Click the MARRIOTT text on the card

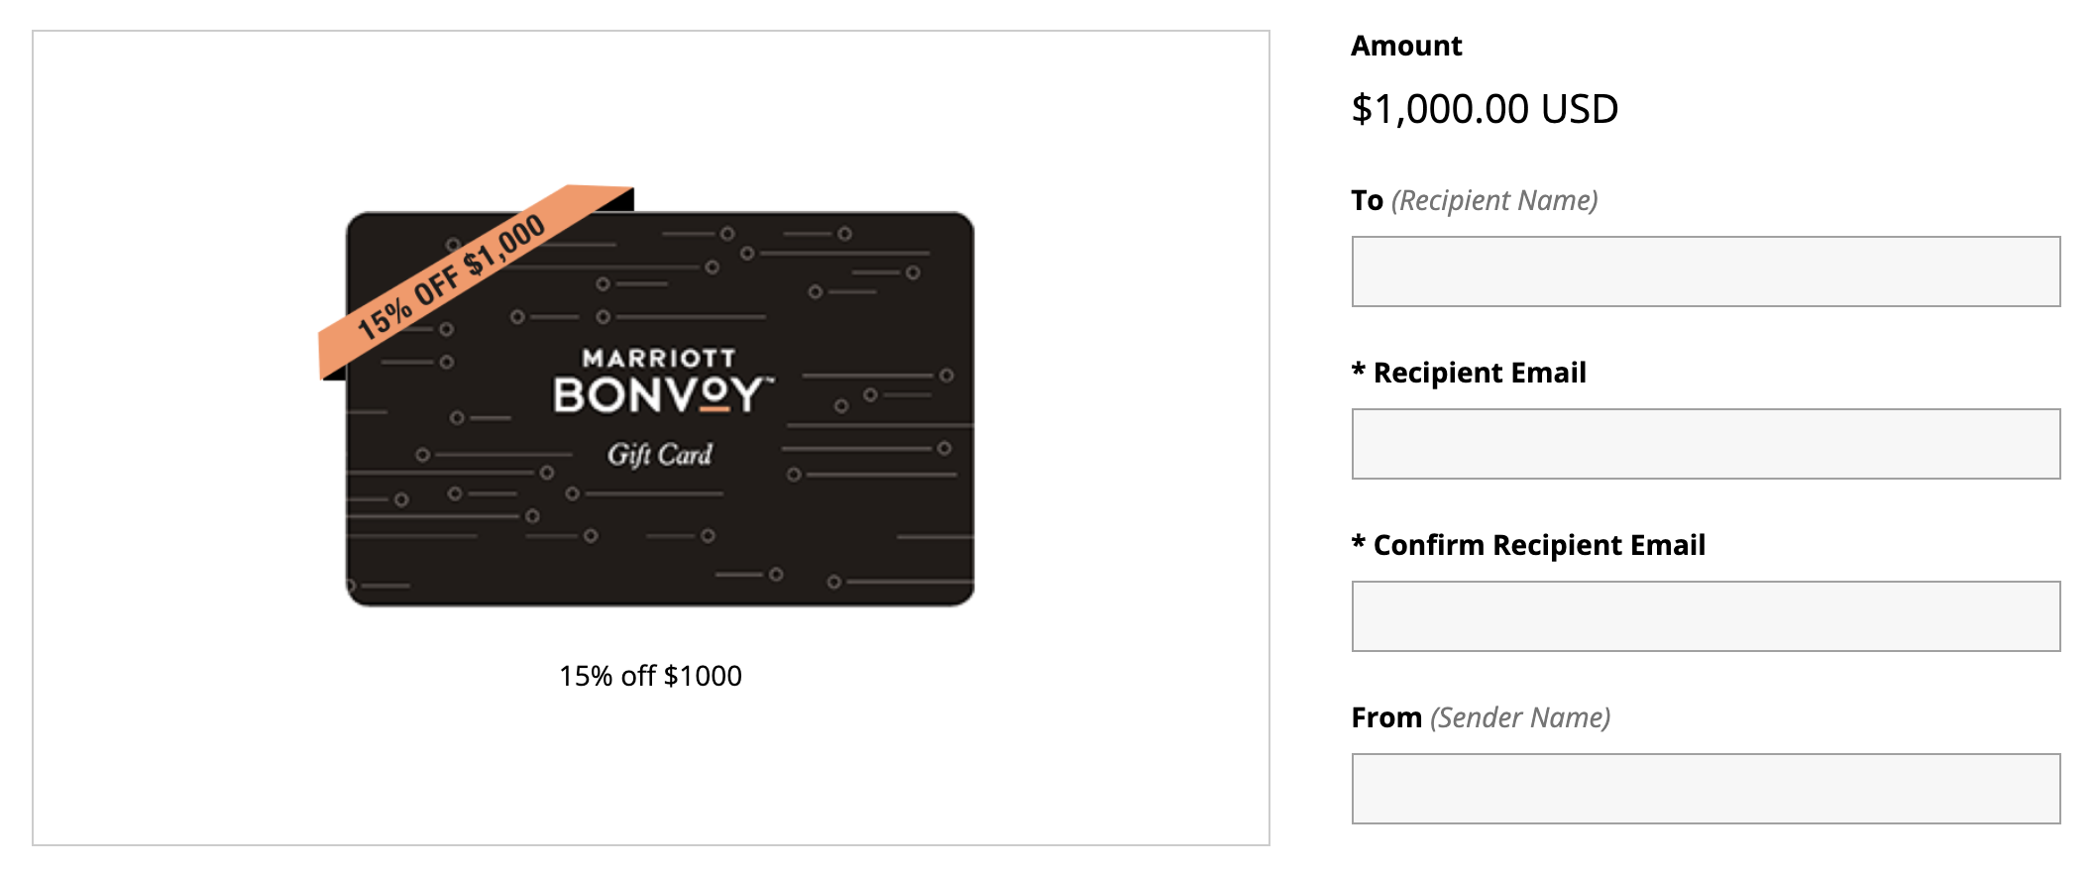point(659,358)
